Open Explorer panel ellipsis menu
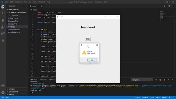 click(x=24, y=6)
